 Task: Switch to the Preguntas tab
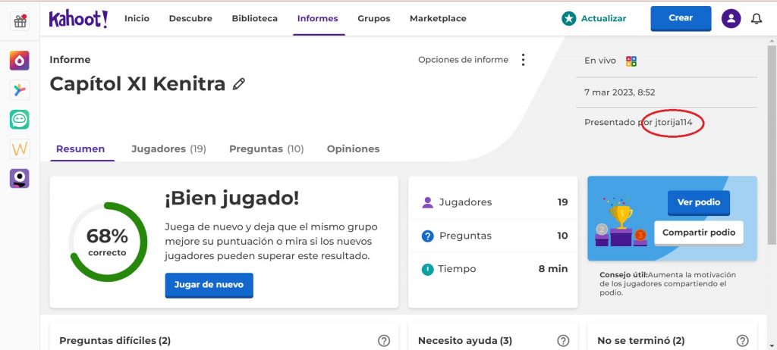coord(266,149)
